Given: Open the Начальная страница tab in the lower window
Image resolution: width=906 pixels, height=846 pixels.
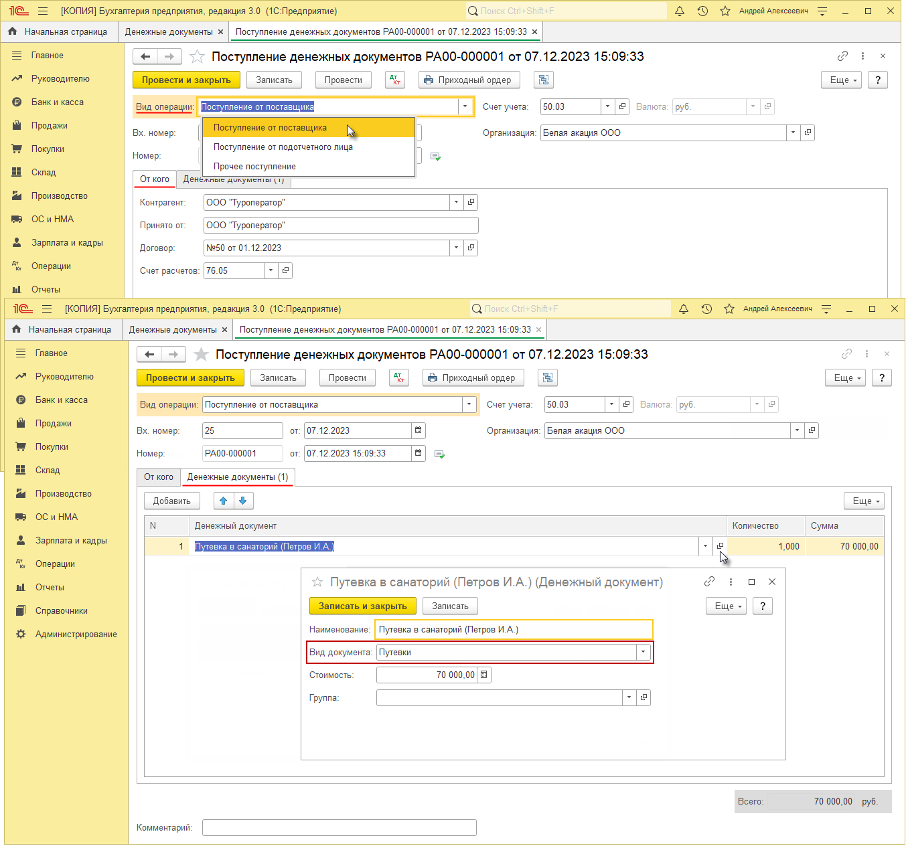Looking at the screenshot, I should tap(63, 329).
